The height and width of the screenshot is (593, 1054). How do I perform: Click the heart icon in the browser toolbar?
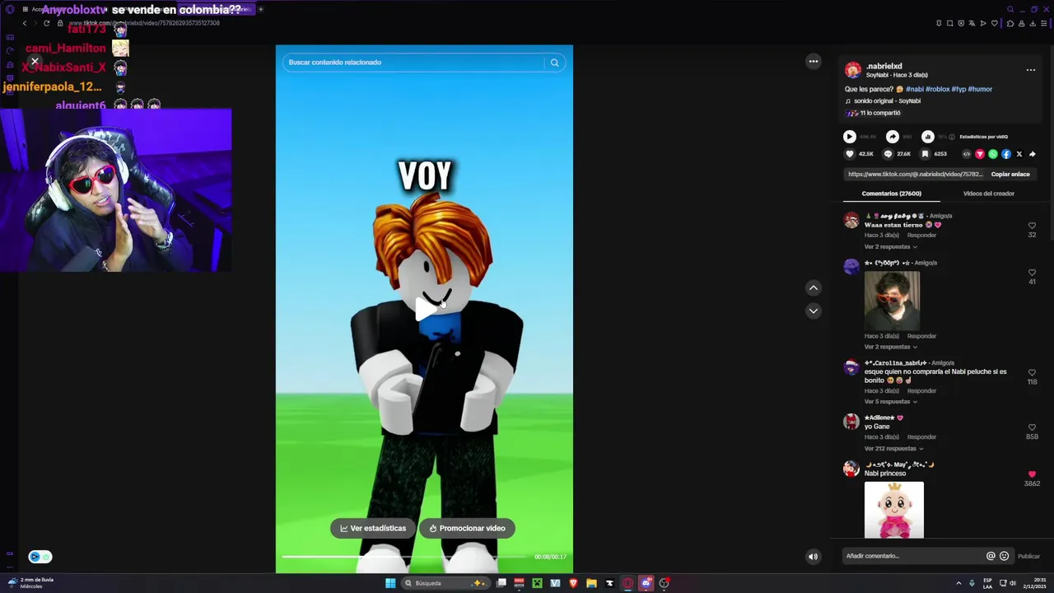click(x=995, y=23)
